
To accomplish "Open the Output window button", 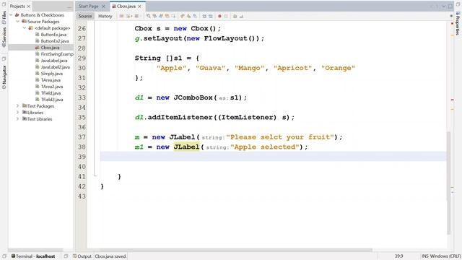I will (82, 256).
